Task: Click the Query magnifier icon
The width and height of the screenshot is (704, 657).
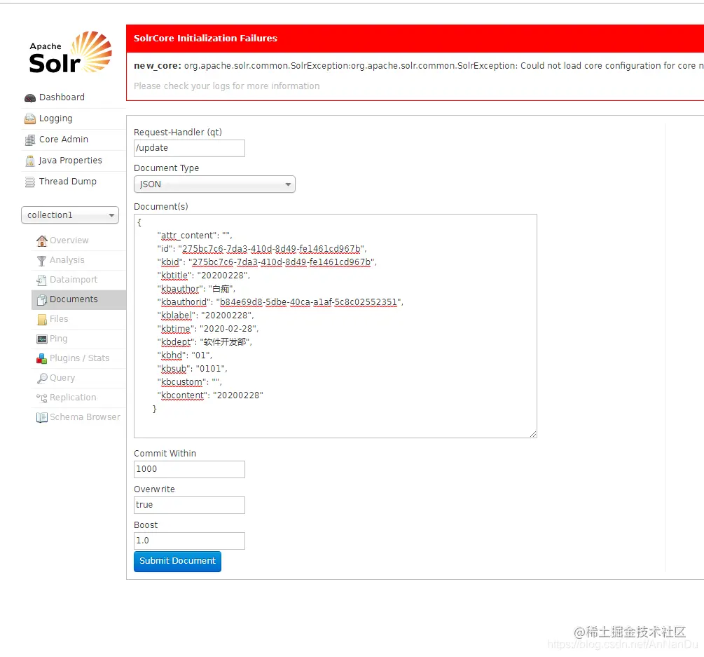Action: coord(42,379)
